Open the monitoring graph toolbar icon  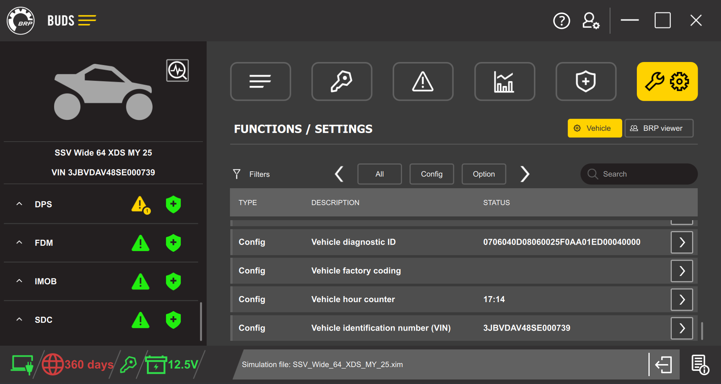click(504, 81)
